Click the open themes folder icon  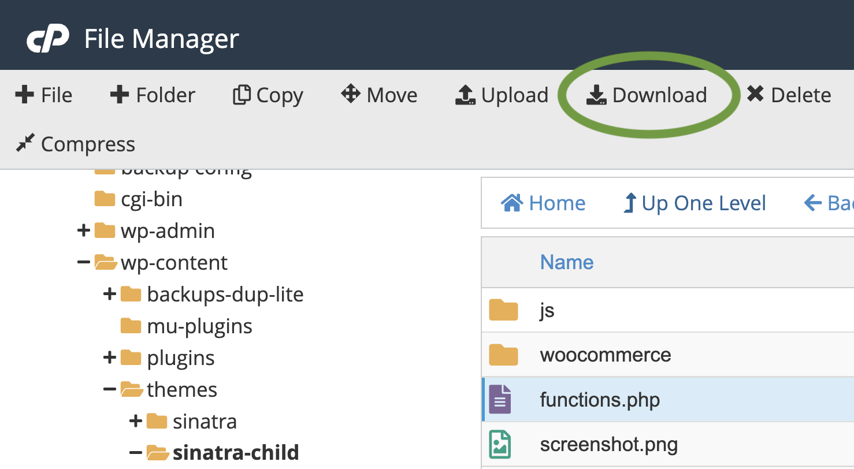coord(132,390)
